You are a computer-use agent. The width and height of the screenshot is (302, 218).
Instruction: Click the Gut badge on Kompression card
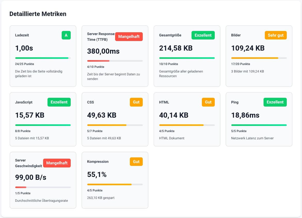(x=136, y=162)
